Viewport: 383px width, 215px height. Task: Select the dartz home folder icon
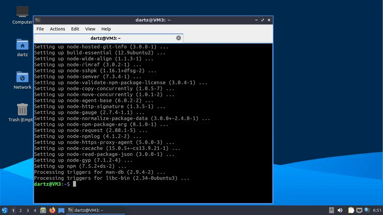[x=22, y=48]
